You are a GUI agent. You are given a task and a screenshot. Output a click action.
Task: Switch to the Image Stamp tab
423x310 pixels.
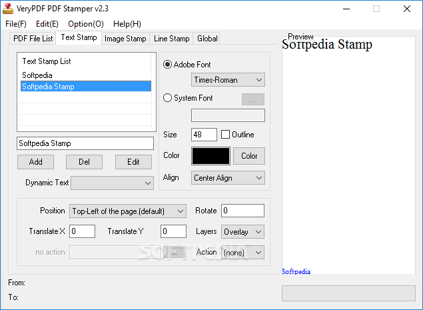click(125, 39)
